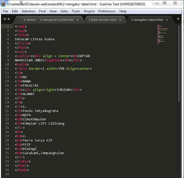Click 'IlmuKOmputer' on line 23
This screenshot has height=178, width=184.
tap(35, 119)
